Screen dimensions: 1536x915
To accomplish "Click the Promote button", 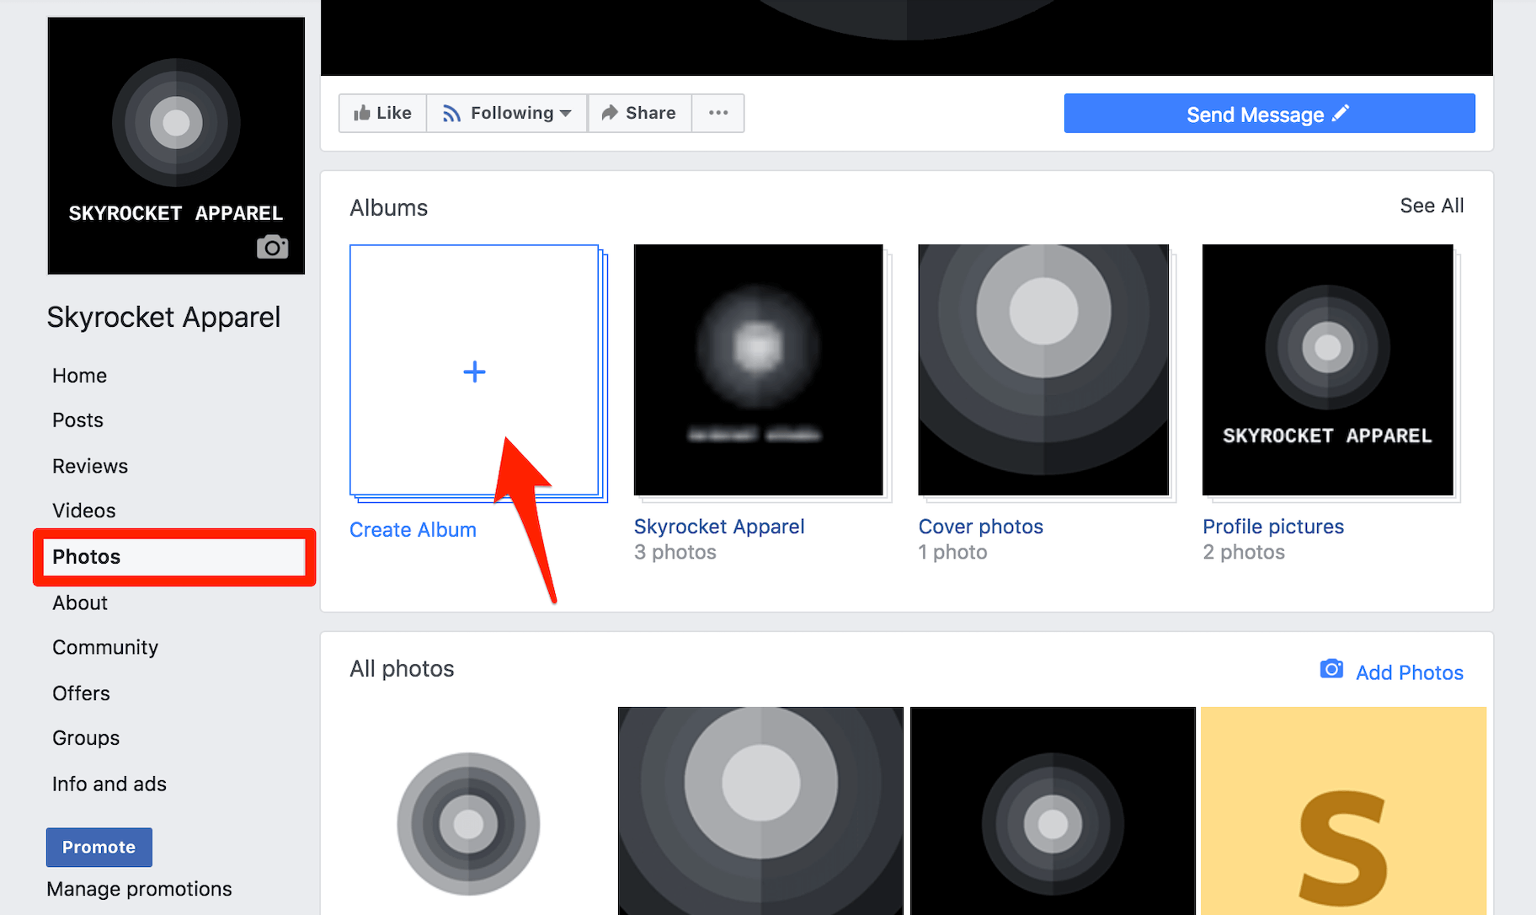I will click(x=99, y=847).
